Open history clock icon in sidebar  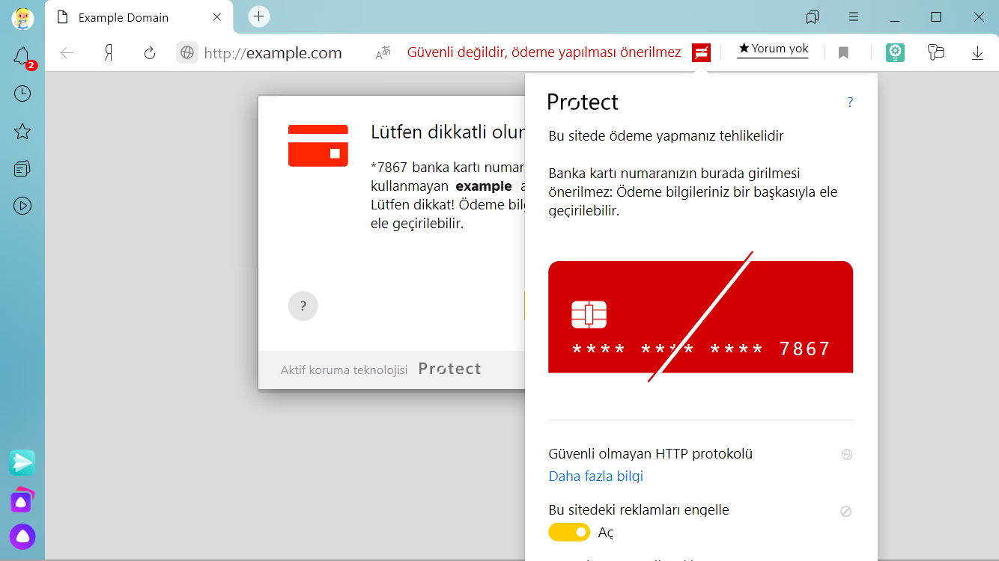tap(22, 93)
